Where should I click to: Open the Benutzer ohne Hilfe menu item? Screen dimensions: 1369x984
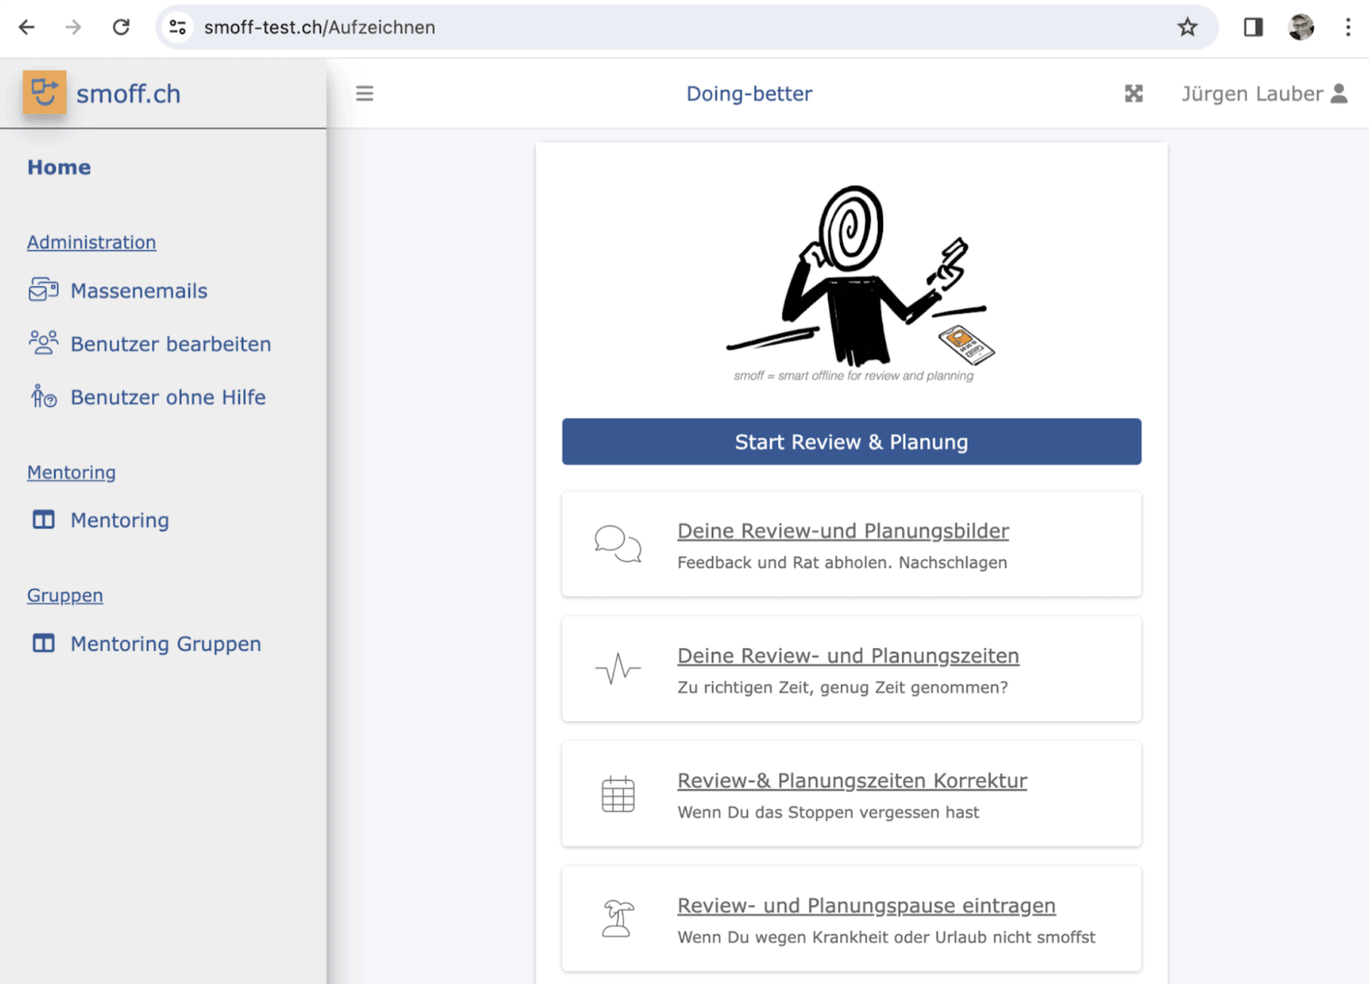pos(147,397)
